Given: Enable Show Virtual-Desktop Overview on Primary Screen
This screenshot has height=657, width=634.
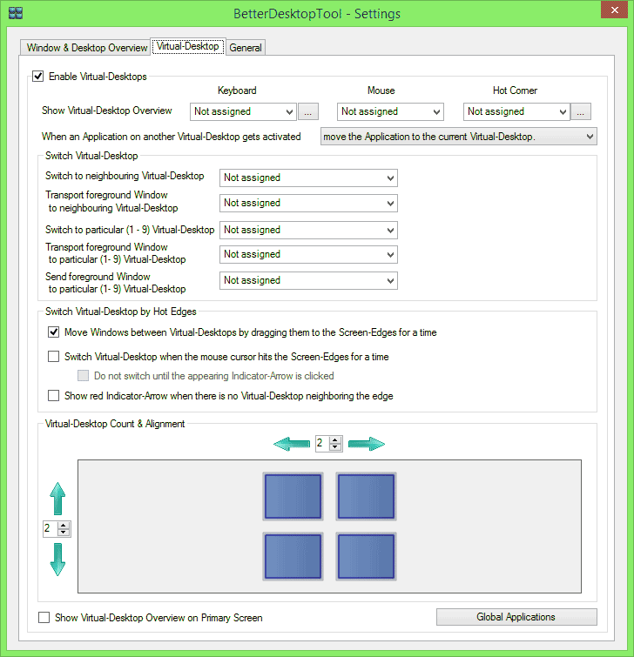Looking at the screenshot, I should 44,618.
